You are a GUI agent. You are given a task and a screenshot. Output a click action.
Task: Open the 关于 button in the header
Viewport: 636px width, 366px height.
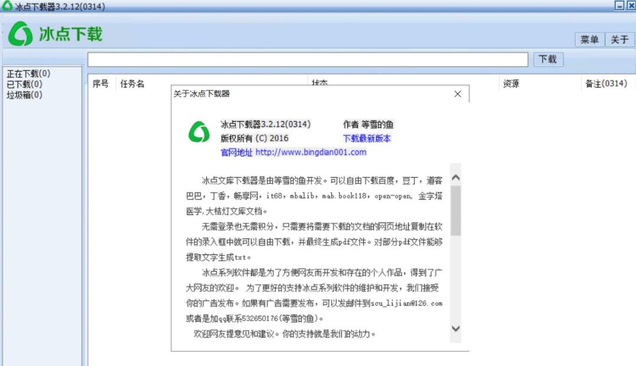tap(619, 40)
